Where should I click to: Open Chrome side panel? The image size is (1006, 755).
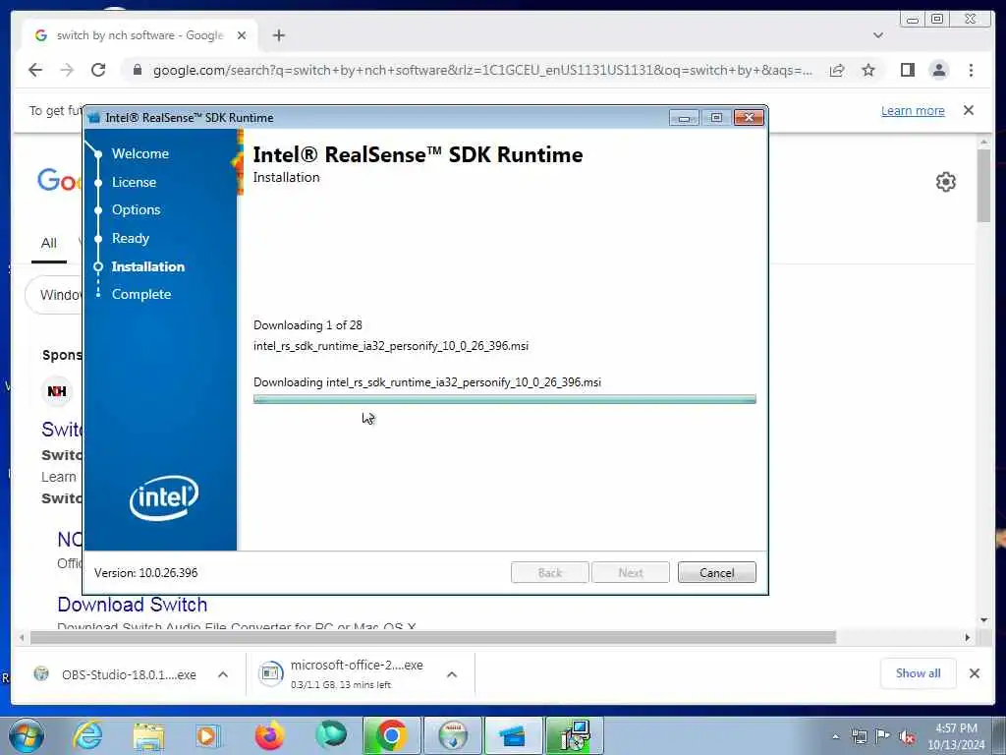tap(907, 70)
